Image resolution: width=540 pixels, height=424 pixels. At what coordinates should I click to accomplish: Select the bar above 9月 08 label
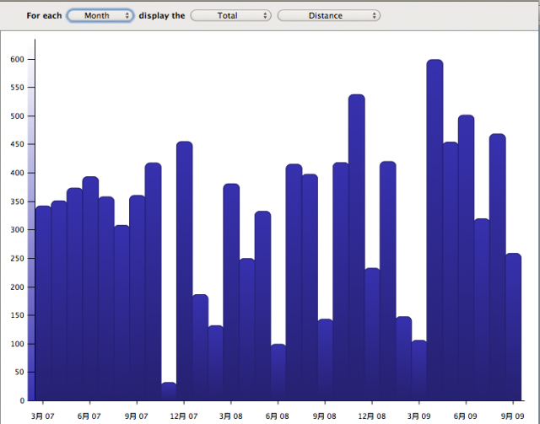click(325, 360)
